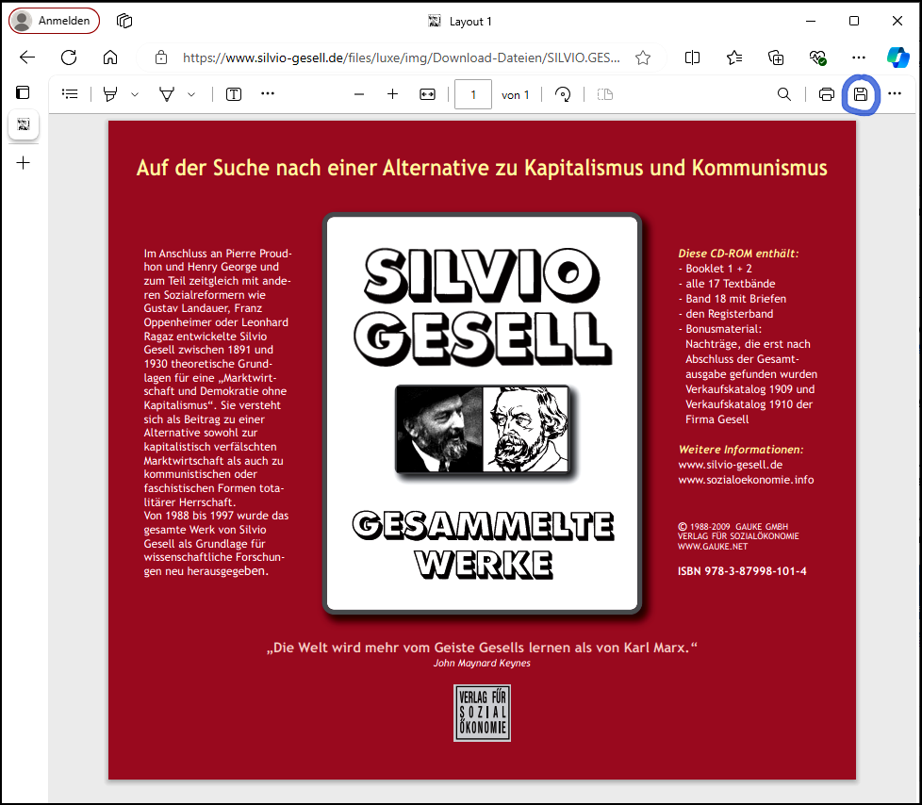922x805 pixels.
Task: Zoom in the PDF with plus
Action: 392,94
